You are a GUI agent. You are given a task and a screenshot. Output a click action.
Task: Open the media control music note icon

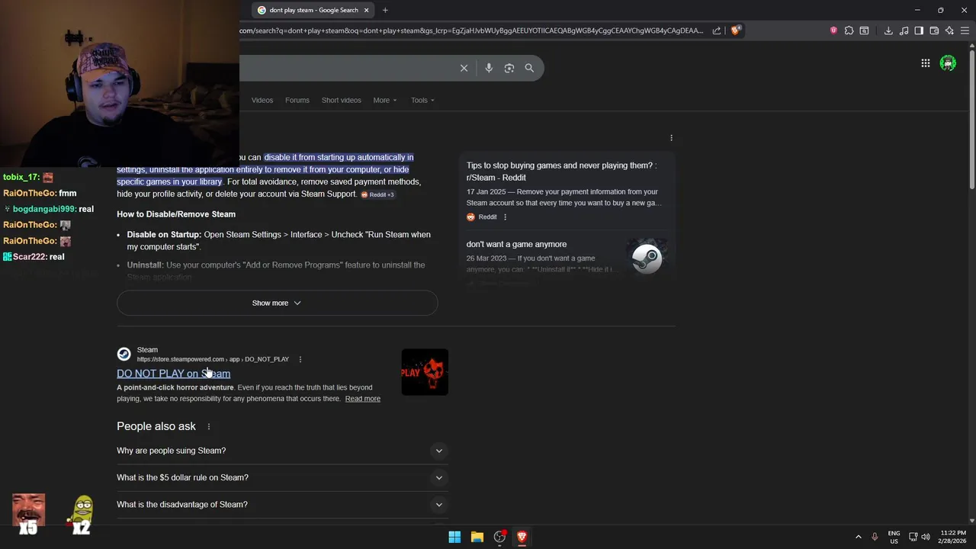click(904, 30)
